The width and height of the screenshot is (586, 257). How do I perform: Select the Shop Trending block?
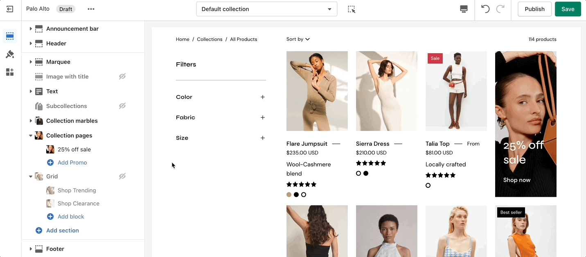coord(77,190)
